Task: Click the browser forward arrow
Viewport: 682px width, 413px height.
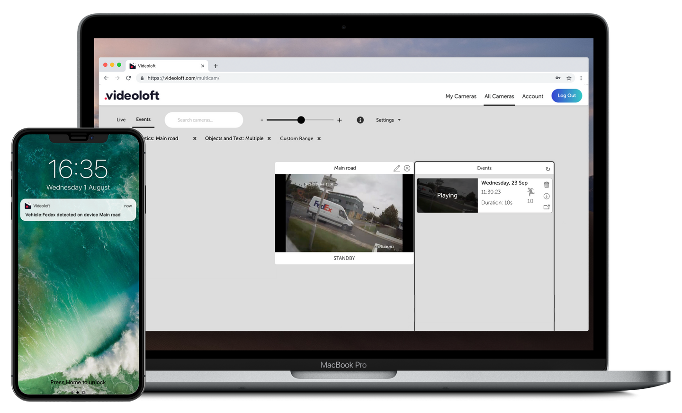Action: 117,78
